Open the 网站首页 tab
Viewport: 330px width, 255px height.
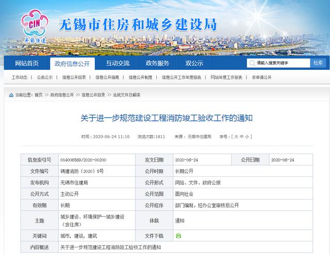click(x=27, y=63)
